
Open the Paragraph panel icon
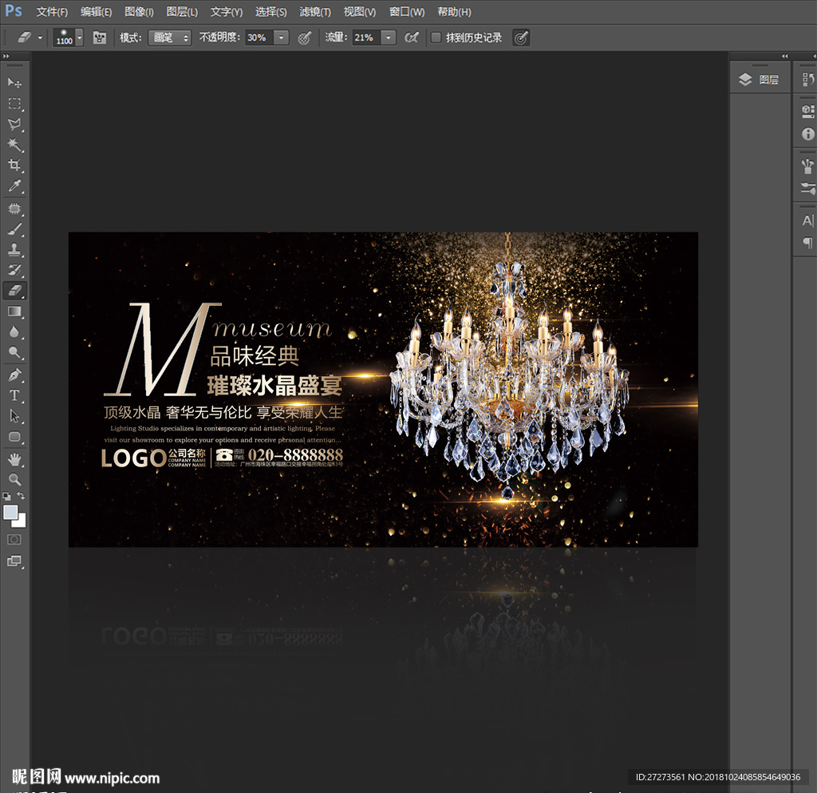[x=807, y=243]
